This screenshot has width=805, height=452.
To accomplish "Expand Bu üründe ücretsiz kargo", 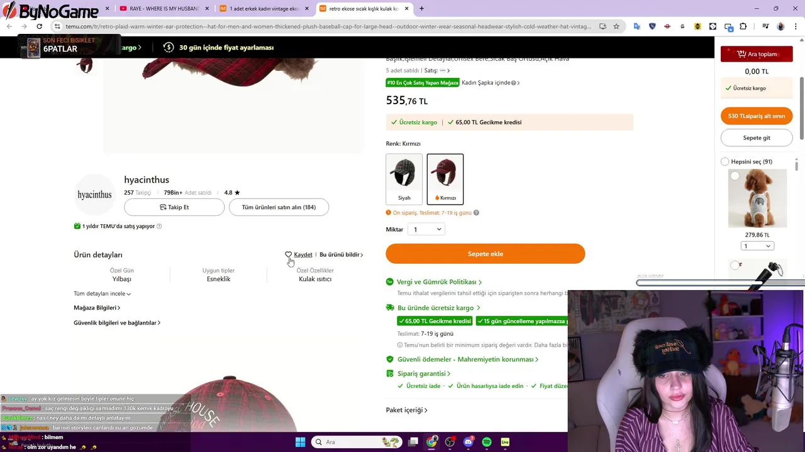I will 438,308.
